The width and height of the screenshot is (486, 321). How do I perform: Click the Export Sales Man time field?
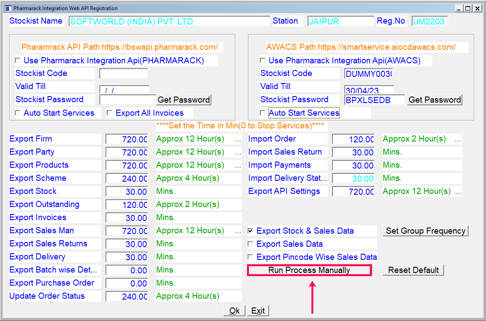(x=127, y=231)
